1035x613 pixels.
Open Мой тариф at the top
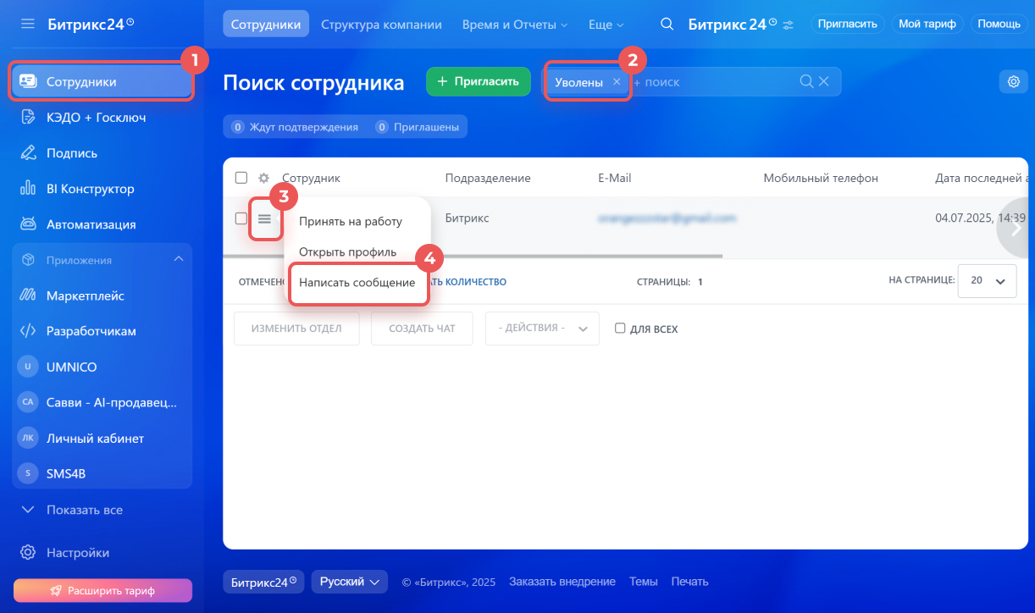coord(927,24)
